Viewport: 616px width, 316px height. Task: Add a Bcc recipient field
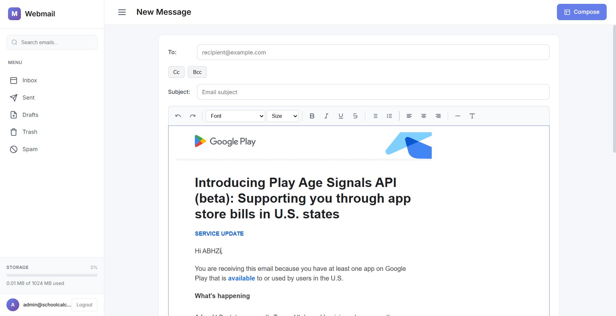point(197,72)
